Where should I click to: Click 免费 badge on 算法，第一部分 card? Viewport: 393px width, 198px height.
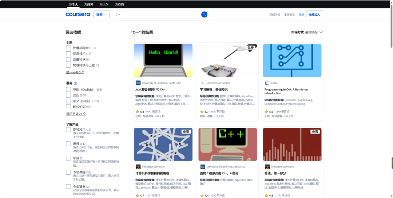(315, 132)
